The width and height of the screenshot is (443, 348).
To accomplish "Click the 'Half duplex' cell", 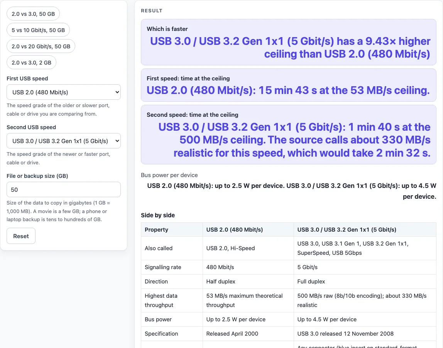I will [248, 281].
